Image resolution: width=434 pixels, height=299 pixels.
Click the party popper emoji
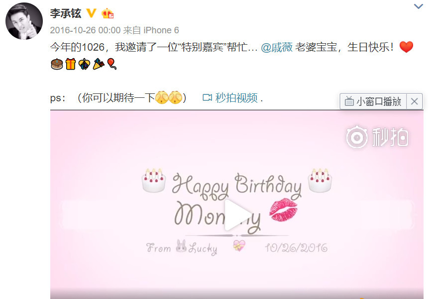click(99, 64)
